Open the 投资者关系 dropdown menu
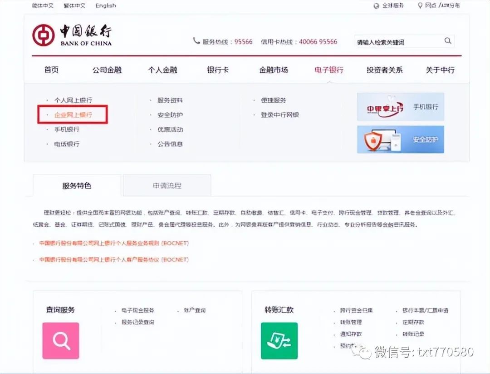 384,70
